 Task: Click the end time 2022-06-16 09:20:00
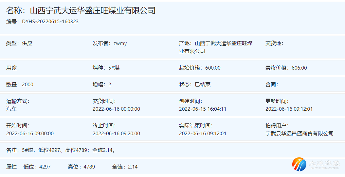pos(116,133)
